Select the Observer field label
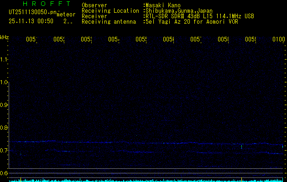The width and height of the screenshot is (287, 182). pyautogui.click(x=94, y=5)
